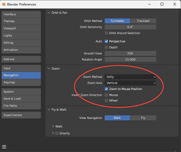Click the scroll-up arrow at window bottom

pos(175,151)
